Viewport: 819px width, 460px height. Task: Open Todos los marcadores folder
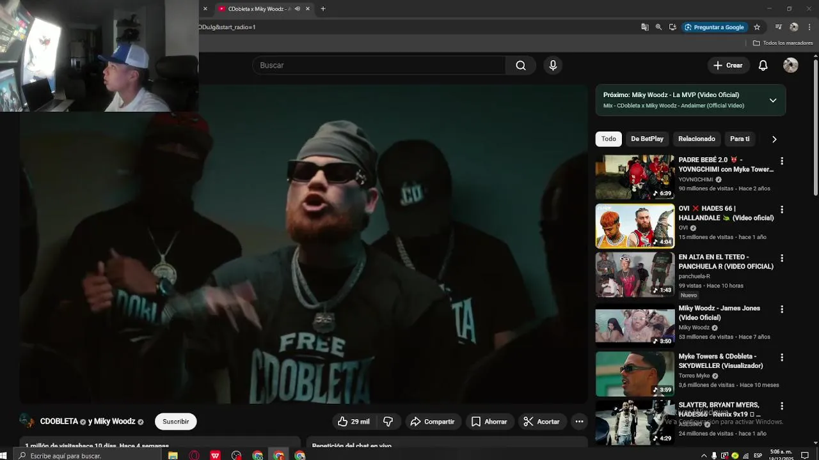click(783, 43)
